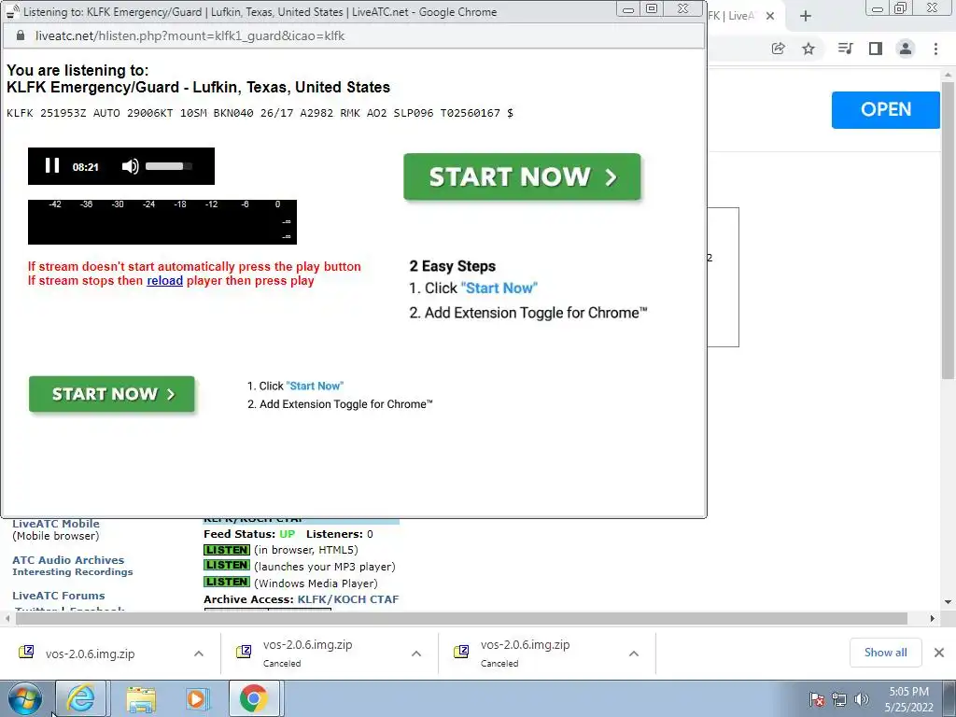956x717 pixels.
Task: Open the Windows Start menu
Action: pos(24,698)
